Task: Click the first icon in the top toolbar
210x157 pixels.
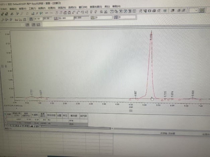Action: click(x=3, y=13)
